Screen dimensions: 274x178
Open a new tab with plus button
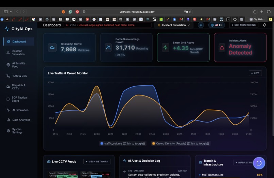262,12
